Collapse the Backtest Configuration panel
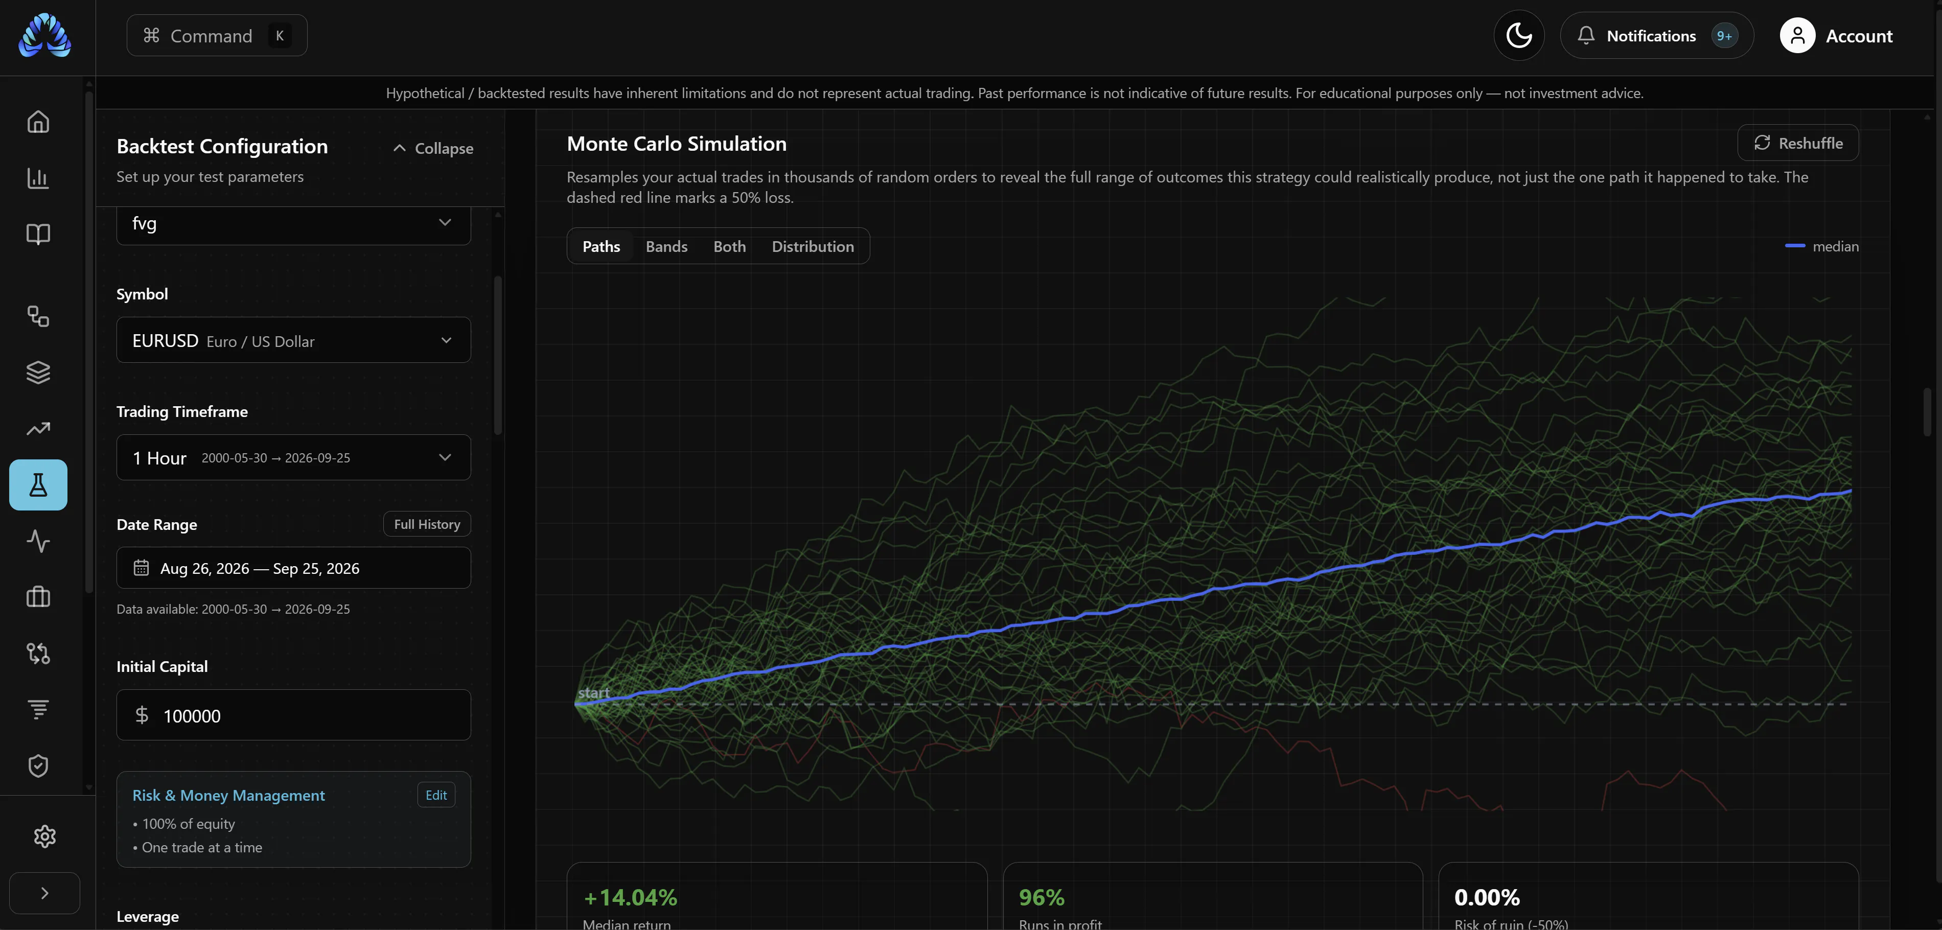 (x=433, y=149)
